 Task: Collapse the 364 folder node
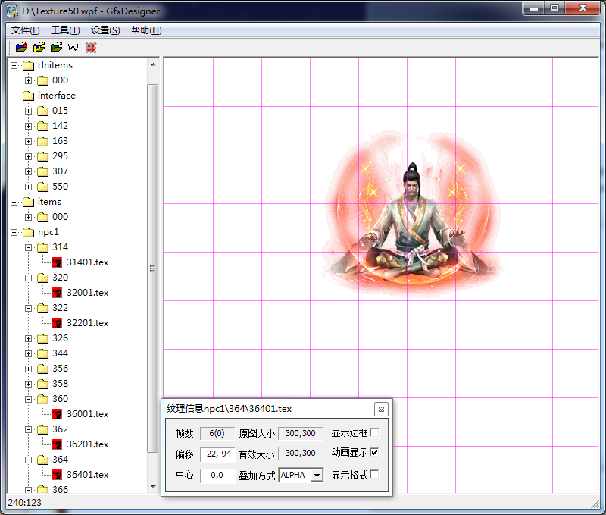click(x=28, y=460)
